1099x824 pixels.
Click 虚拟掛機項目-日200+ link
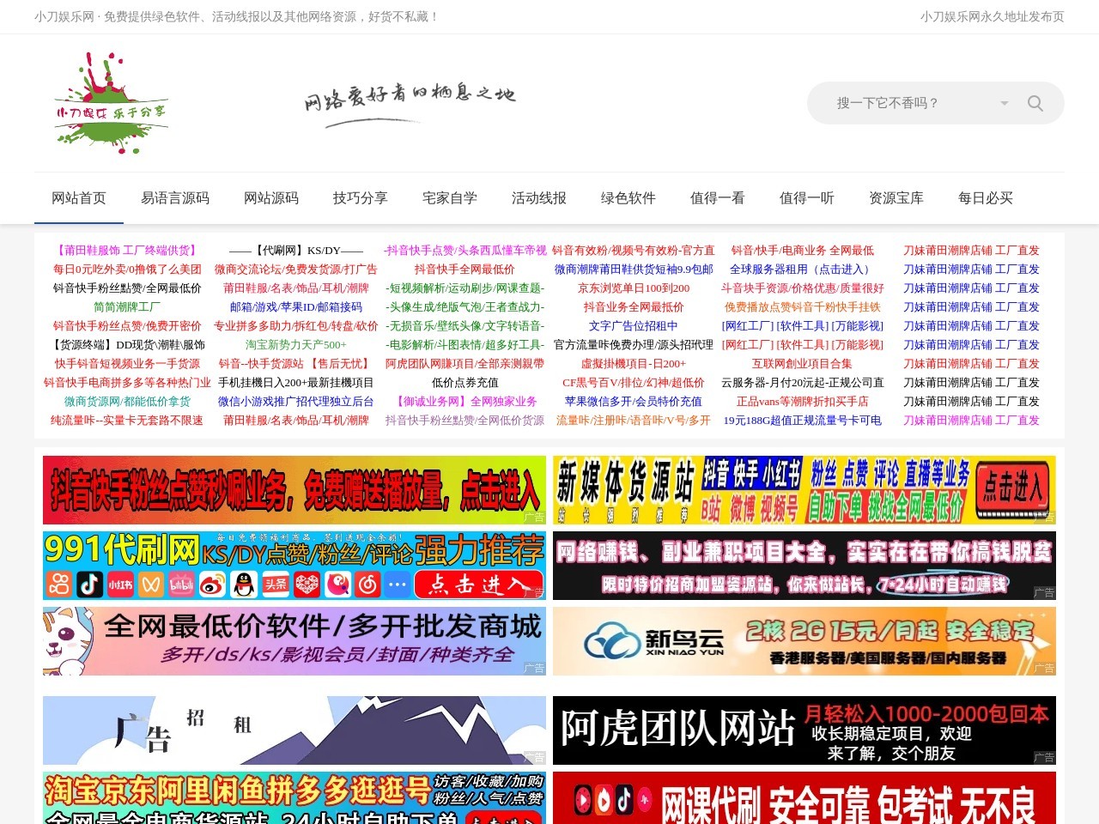(634, 364)
